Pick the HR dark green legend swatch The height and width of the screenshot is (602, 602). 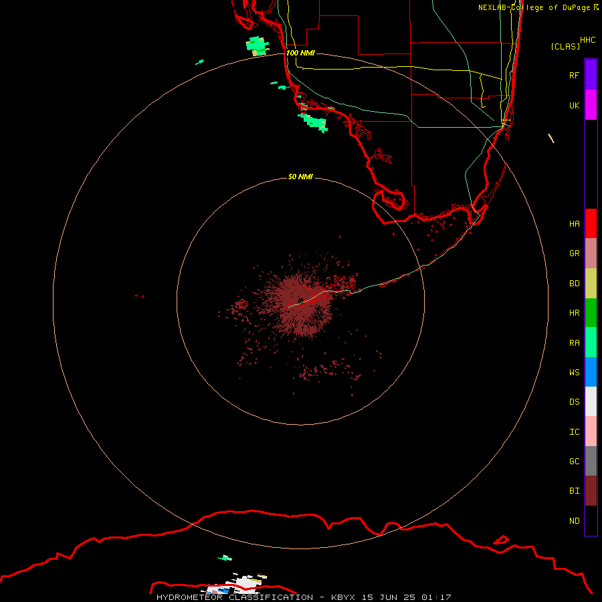[591, 313]
